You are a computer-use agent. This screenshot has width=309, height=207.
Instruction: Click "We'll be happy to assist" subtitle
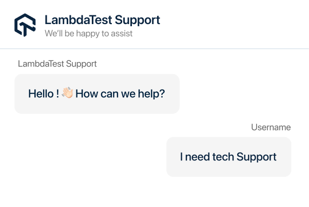[x=88, y=34]
